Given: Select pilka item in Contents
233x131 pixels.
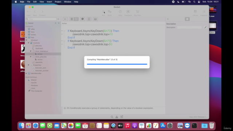Looking at the screenshot, I should point(33,29).
